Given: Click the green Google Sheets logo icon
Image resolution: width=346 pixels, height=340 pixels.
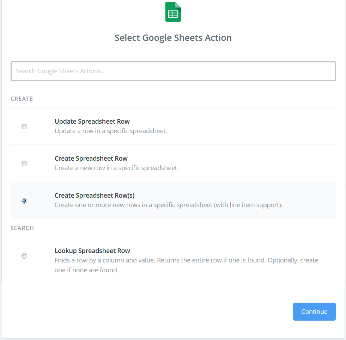Looking at the screenshot, I should [x=173, y=12].
